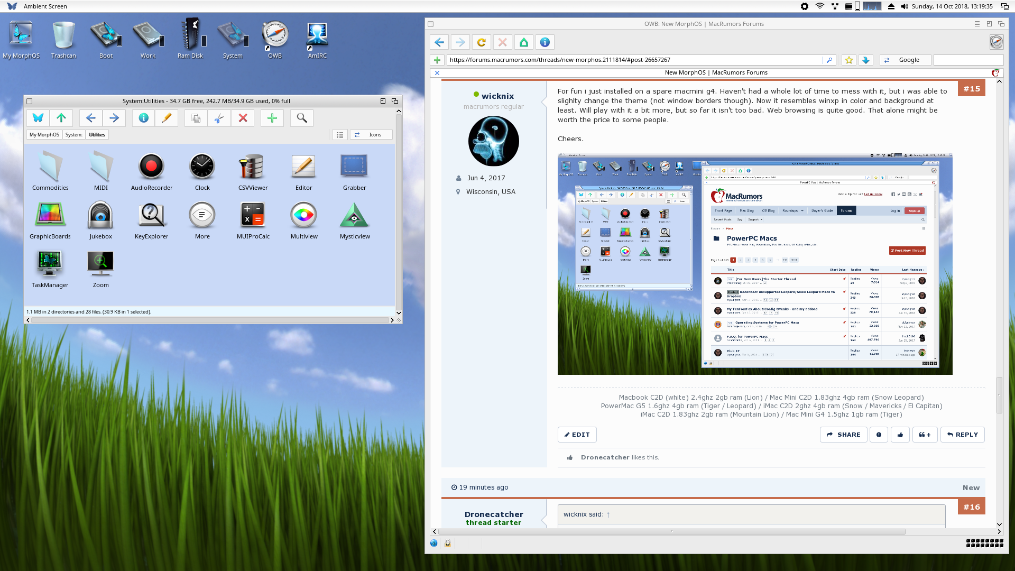Select the AudioRecorder utility icon
This screenshot has height=571, width=1015.
coord(152,171)
